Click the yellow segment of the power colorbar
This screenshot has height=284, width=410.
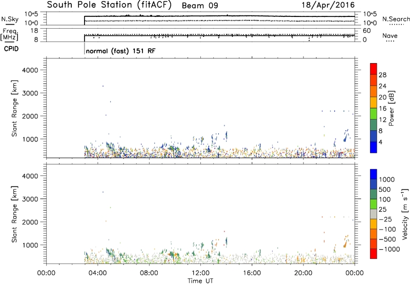374,103
